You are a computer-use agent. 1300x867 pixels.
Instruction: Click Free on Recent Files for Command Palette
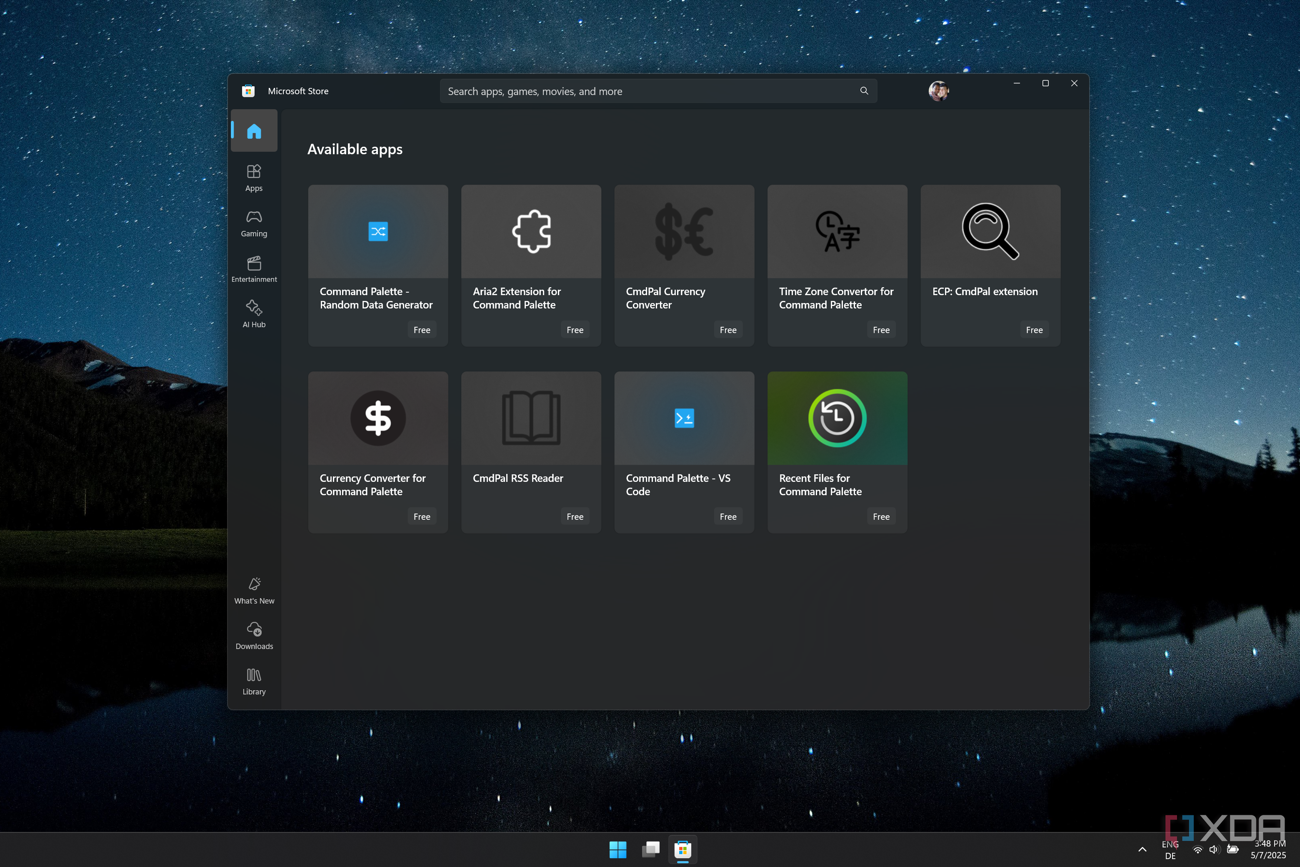[881, 517]
